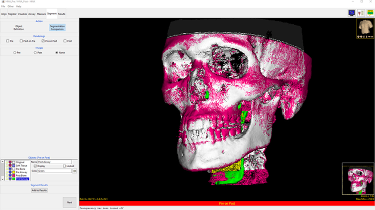The image size is (375, 210).
Task: Click the eye icon beside Color field
Action: click(x=75, y=171)
